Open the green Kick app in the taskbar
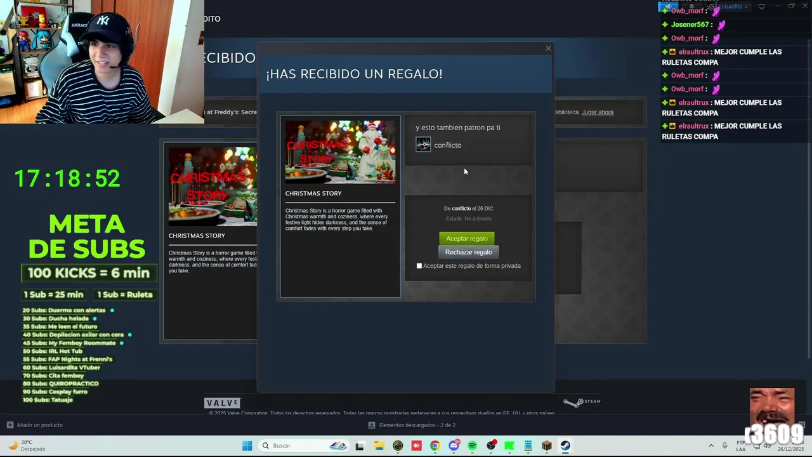The width and height of the screenshot is (812, 457). [509, 446]
